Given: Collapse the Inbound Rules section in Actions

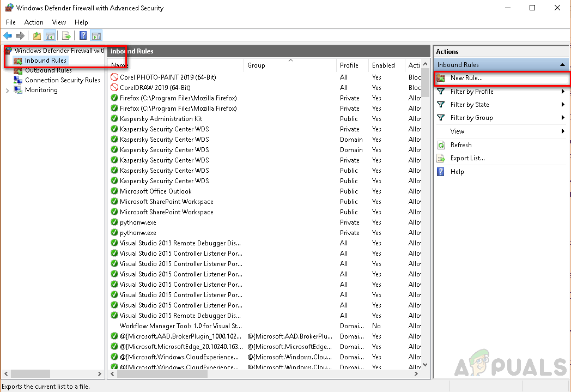Looking at the screenshot, I should point(562,64).
